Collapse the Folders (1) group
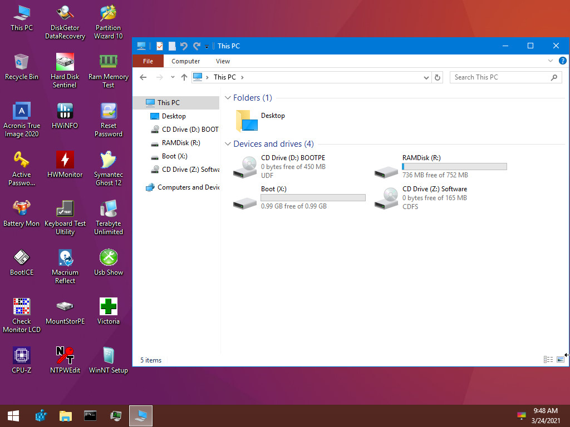Viewport: 570px width, 427px height. [228, 98]
